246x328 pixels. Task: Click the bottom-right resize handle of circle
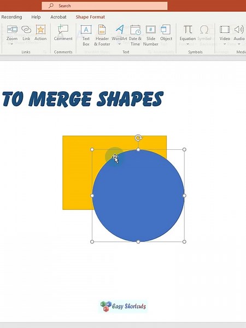pos(184,242)
